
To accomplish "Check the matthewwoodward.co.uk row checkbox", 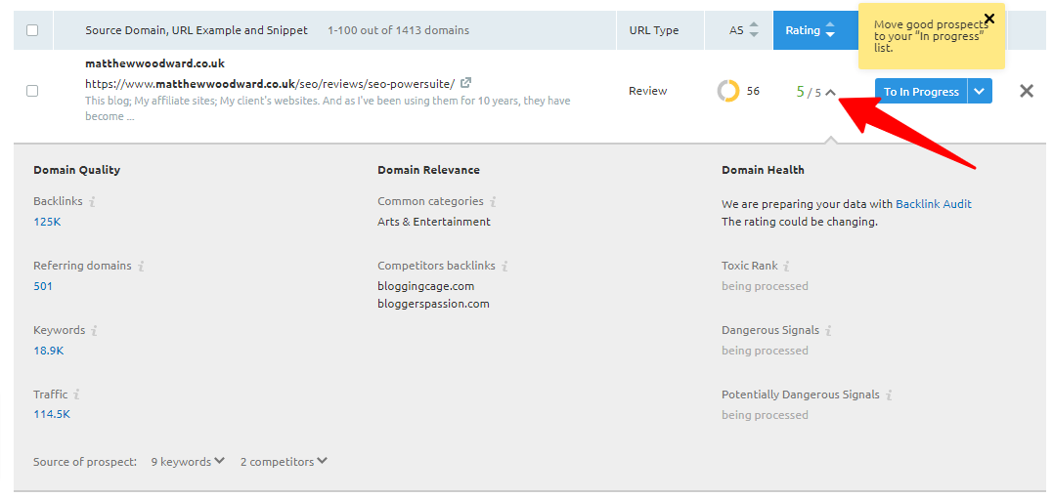I will 32,91.
